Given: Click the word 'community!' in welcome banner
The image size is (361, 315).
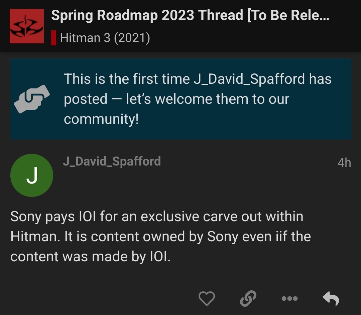Looking at the screenshot, I should click(x=101, y=119).
